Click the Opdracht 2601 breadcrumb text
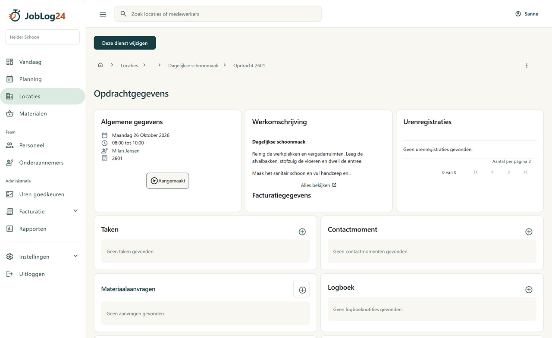This screenshot has height=338, width=552. tap(249, 66)
